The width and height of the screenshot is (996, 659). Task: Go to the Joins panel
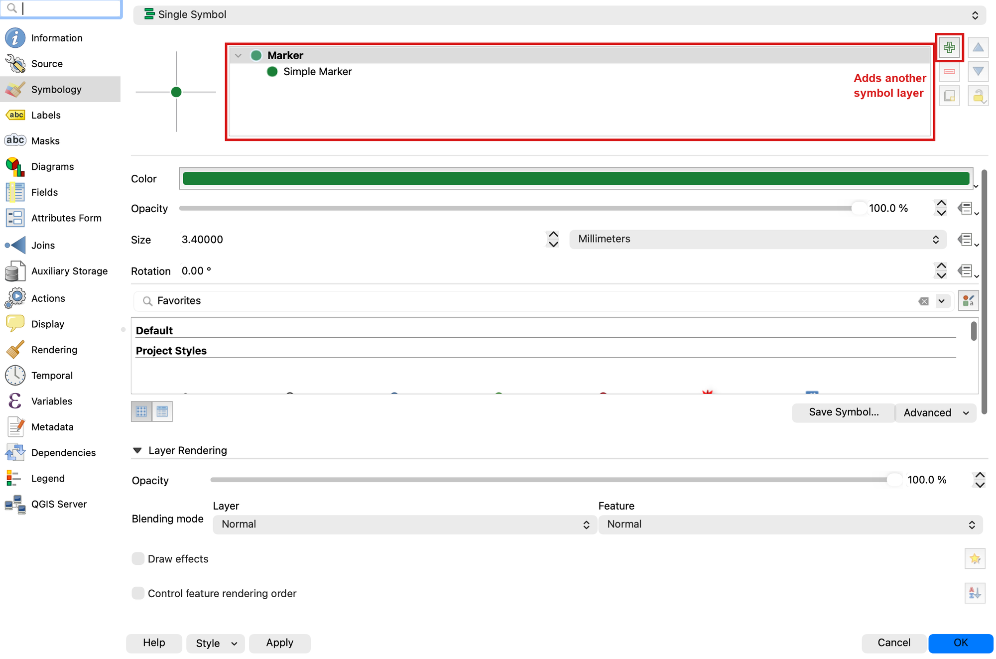pyautogui.click(x=60, y=245)
